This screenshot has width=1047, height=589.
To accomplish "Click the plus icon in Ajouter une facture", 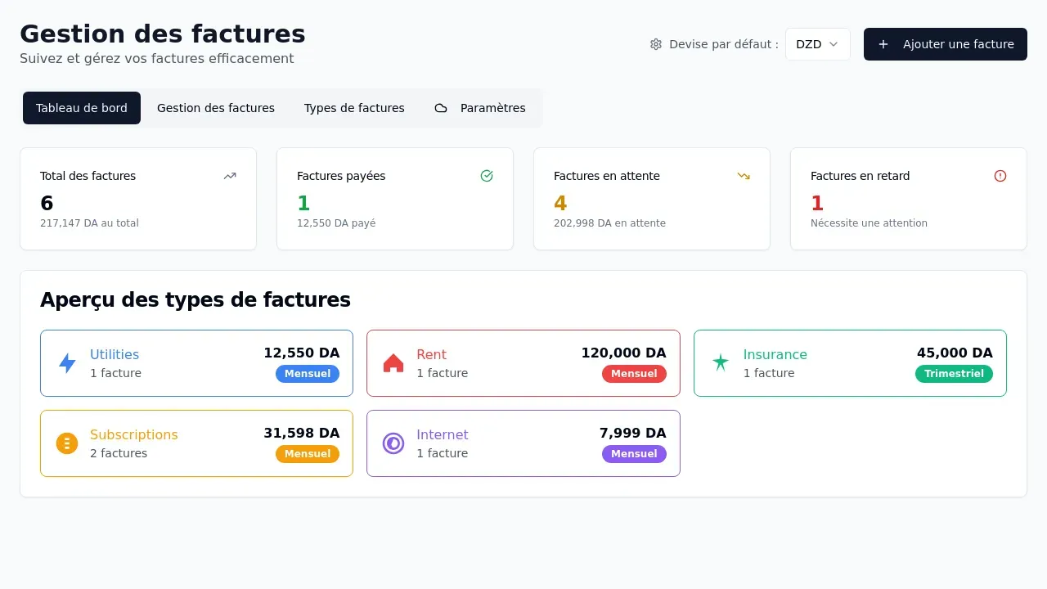I will tap(883, 44).
